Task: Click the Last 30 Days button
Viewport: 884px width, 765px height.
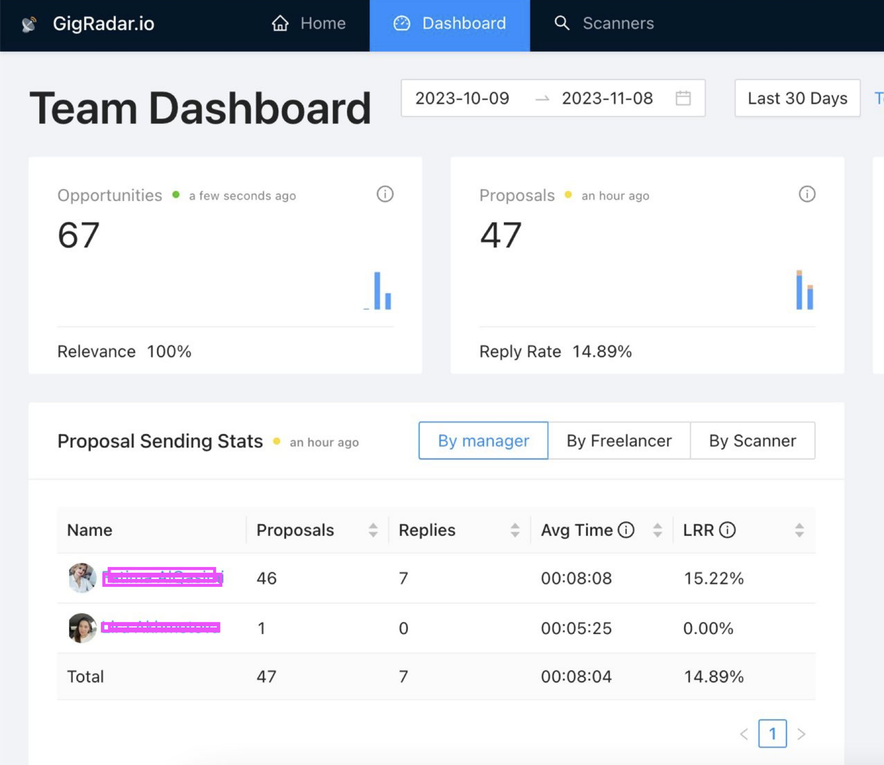Action: coord(798,98)
